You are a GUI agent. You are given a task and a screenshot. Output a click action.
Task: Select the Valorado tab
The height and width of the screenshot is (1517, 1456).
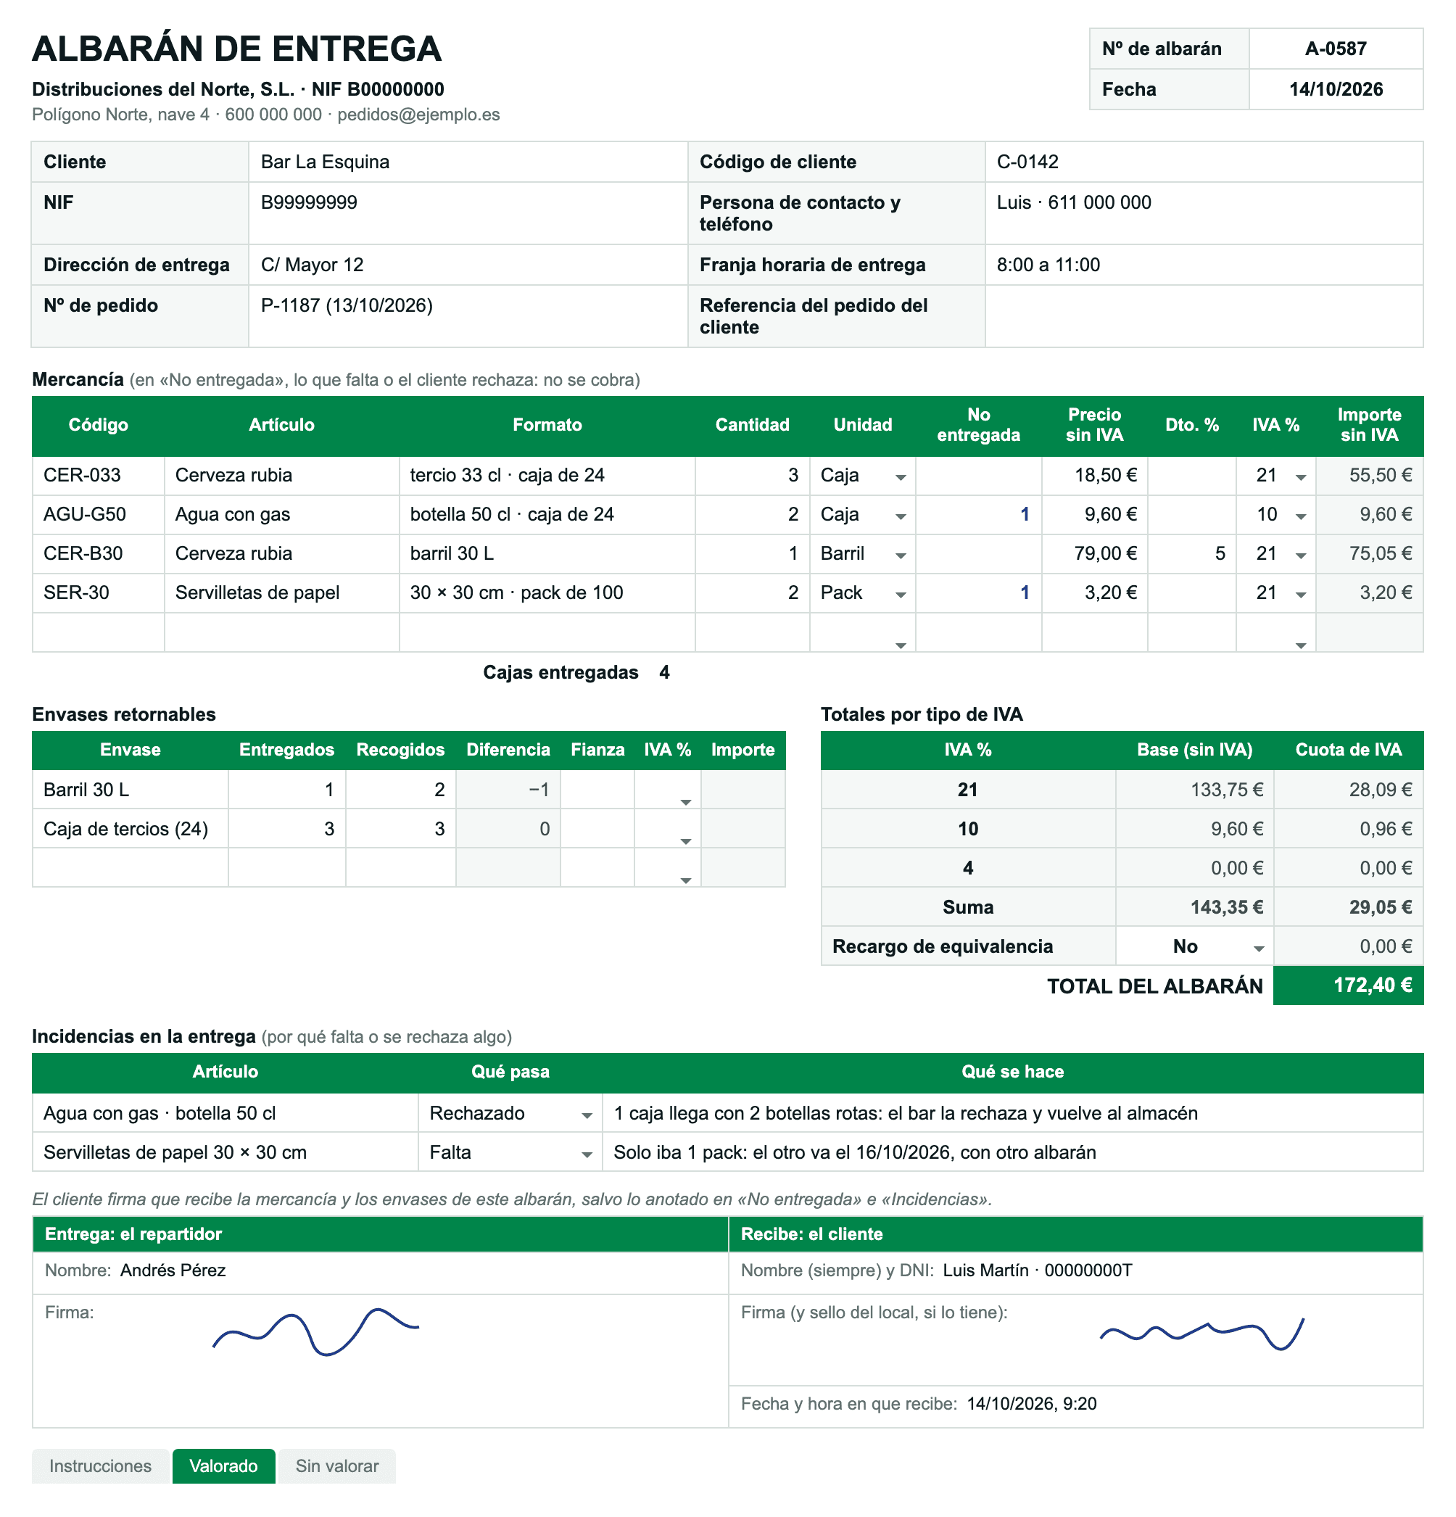(223, 1465)
